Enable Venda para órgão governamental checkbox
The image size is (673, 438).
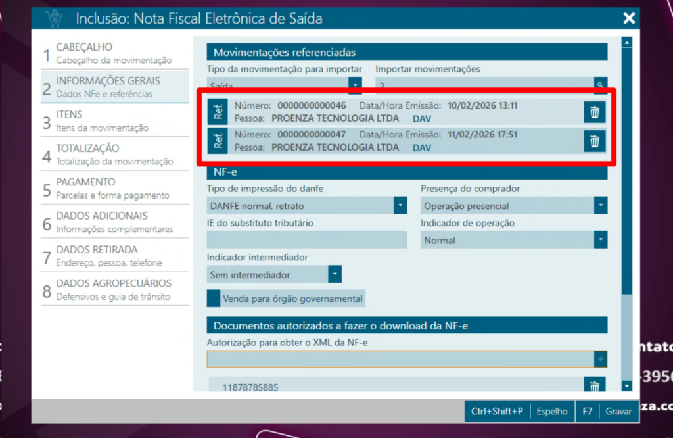214,299
